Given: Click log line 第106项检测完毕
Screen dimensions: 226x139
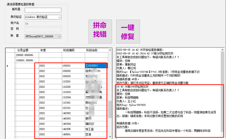Looking at the screenshot, I should point(133,86).
